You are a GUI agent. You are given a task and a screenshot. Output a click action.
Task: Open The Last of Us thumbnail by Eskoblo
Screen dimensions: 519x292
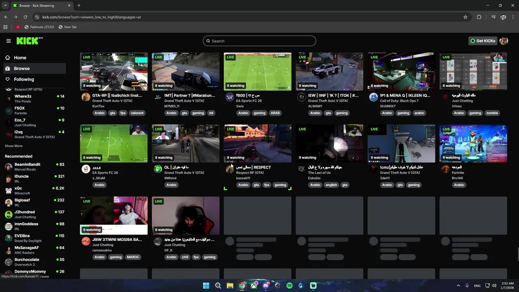(329, 144)
